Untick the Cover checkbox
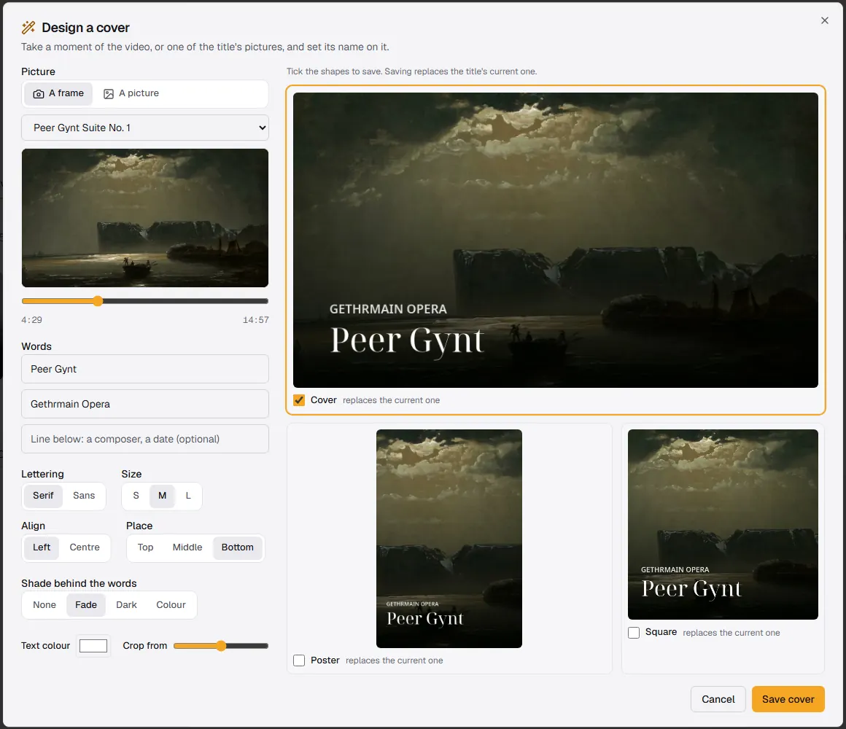Image resolution: width=846 pixels, height=729 pixels. (299, 400)
